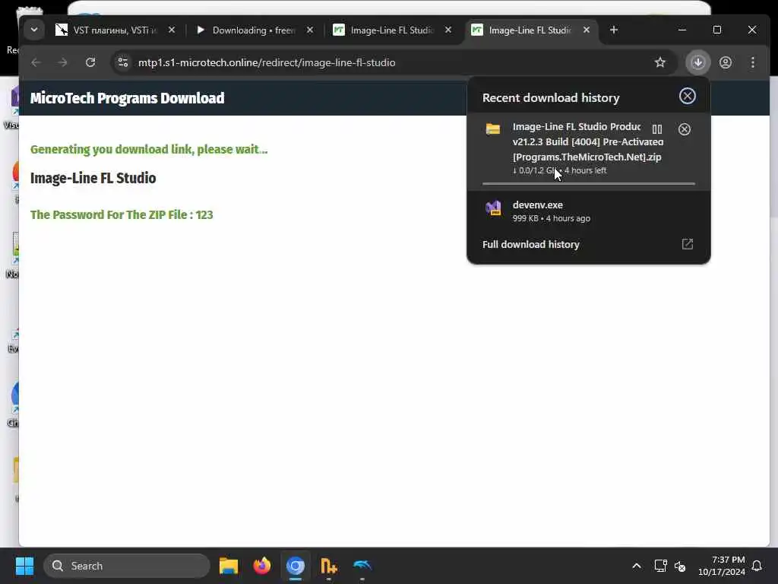Click the Generating download link message
This screenshot has height=584, width=778.
[149, 150]
